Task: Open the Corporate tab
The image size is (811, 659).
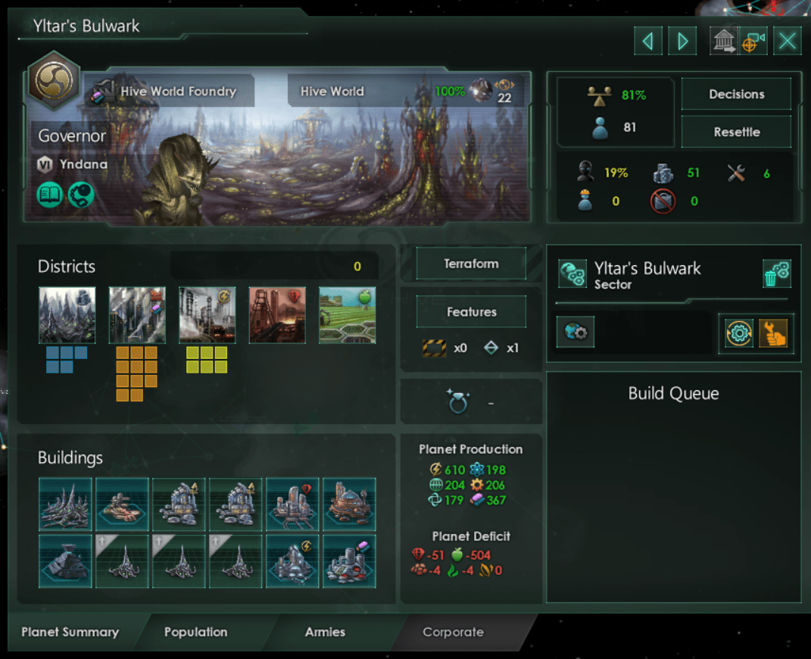Action: click(x=453, y=632)
